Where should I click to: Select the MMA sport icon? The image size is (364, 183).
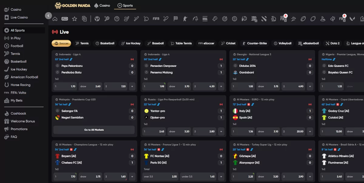click(x=205, y=19)
